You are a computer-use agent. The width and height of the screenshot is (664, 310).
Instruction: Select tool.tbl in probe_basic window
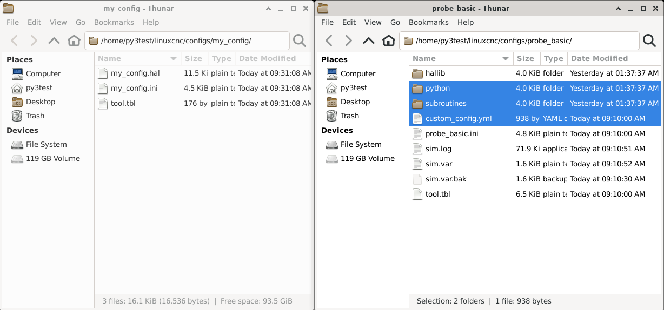(x=535, y=194)
